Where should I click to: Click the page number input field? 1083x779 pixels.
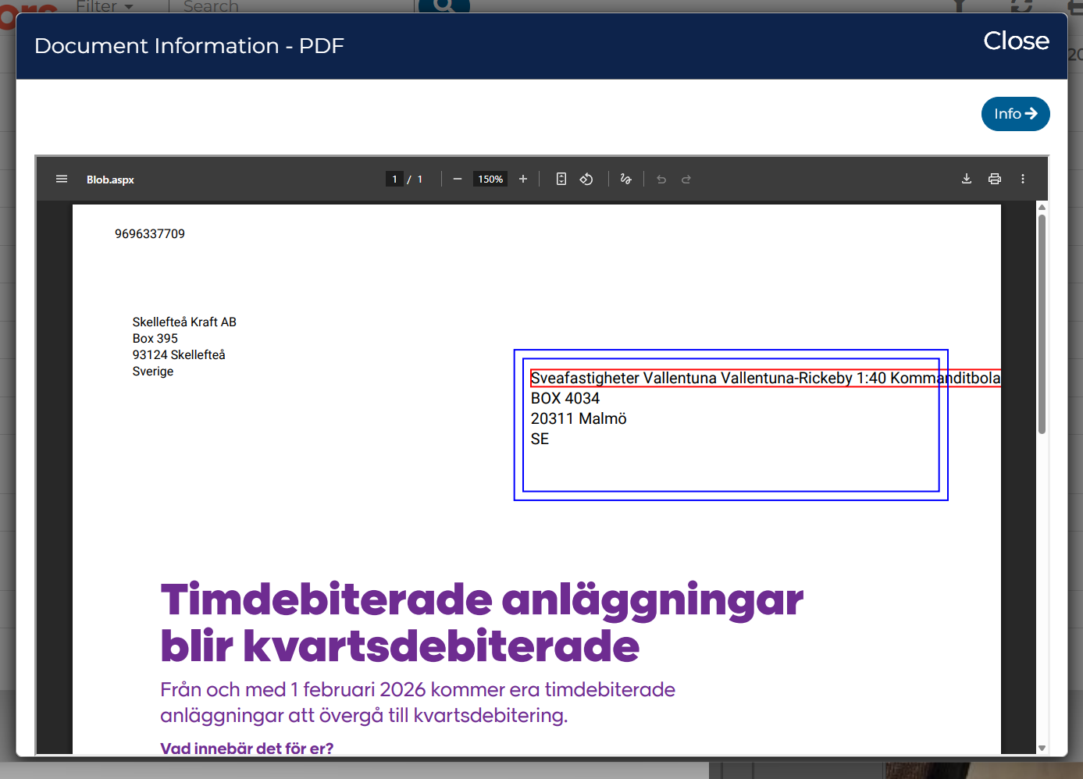pos(395,179)
